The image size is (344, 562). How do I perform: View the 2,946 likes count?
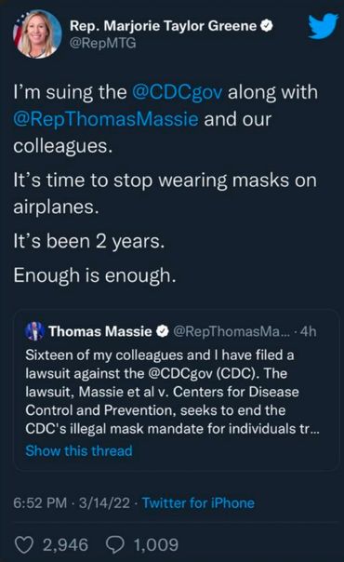(65, 545)
